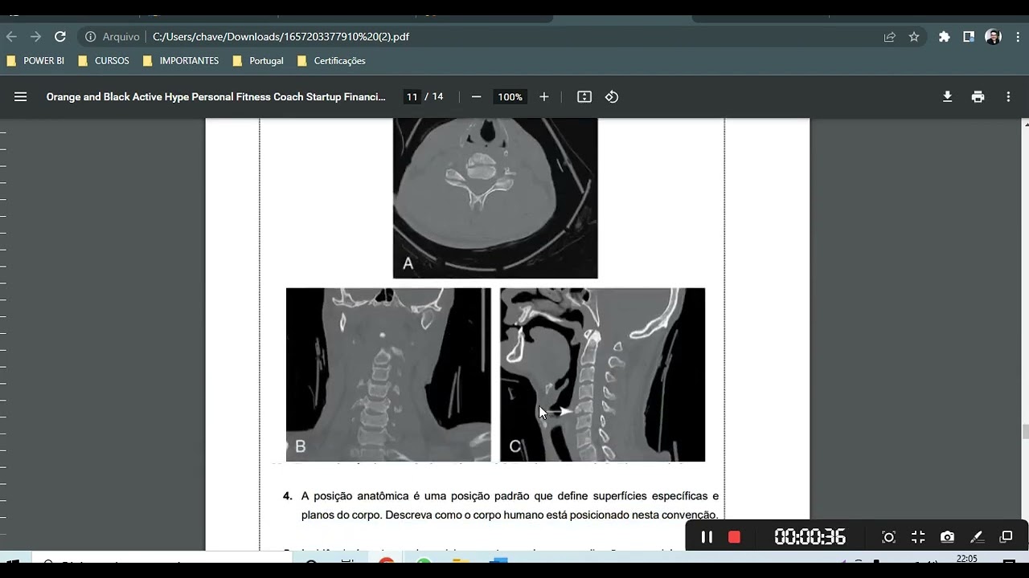Go forward in browser history
The width and height of the screenshot is (1029, 578).
(x=35, y=36)
